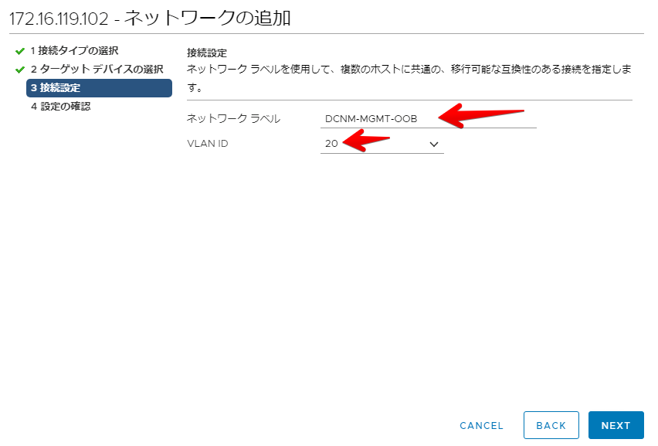The image size is (658, 446).
Task: Click the ネットワーク ラベル field label
Action: coord(233,119)
